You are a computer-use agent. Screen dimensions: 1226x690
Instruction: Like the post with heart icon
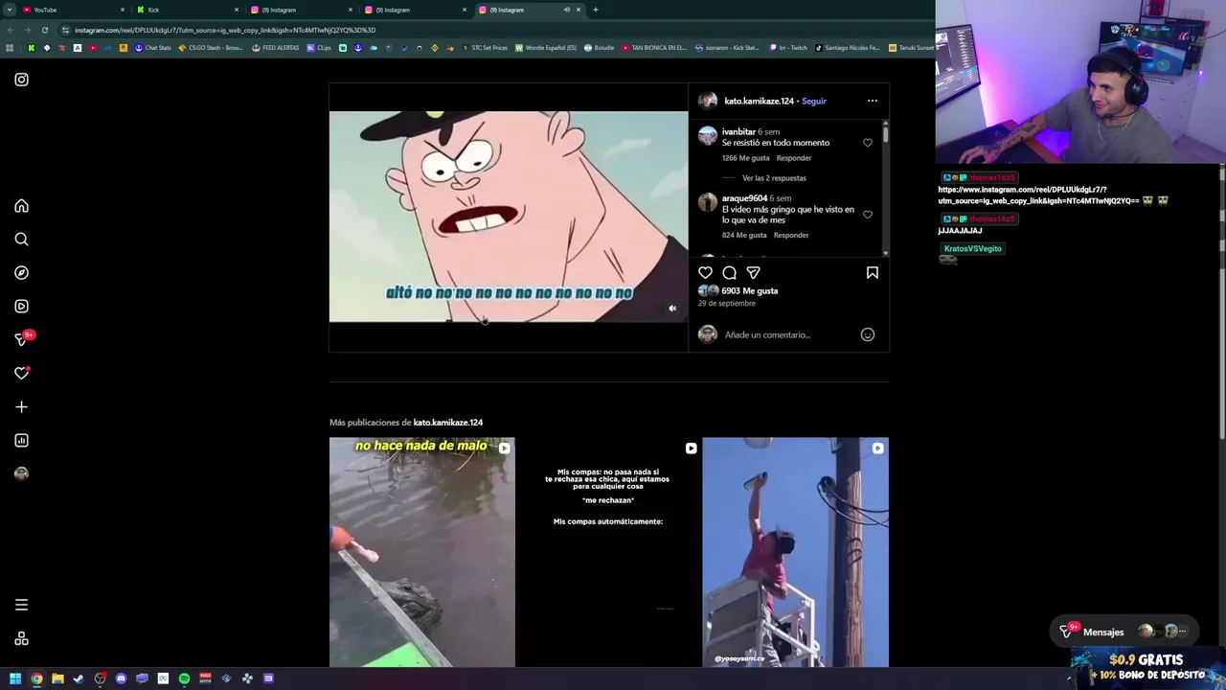click(x=706, y=273)
